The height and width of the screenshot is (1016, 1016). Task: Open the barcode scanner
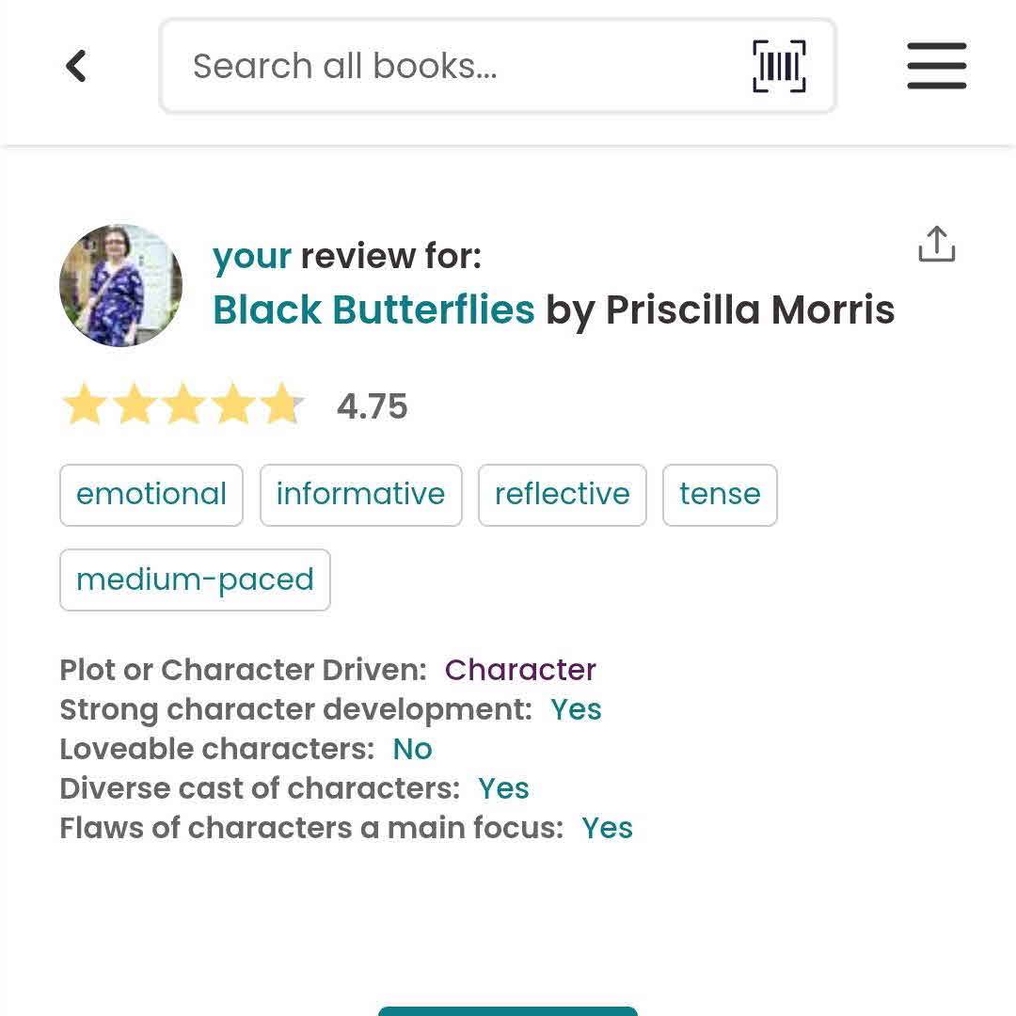(x=779, y=67)
